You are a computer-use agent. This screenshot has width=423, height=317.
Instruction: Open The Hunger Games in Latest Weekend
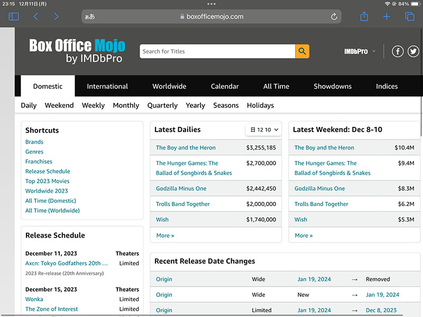[x=333, y=168]
